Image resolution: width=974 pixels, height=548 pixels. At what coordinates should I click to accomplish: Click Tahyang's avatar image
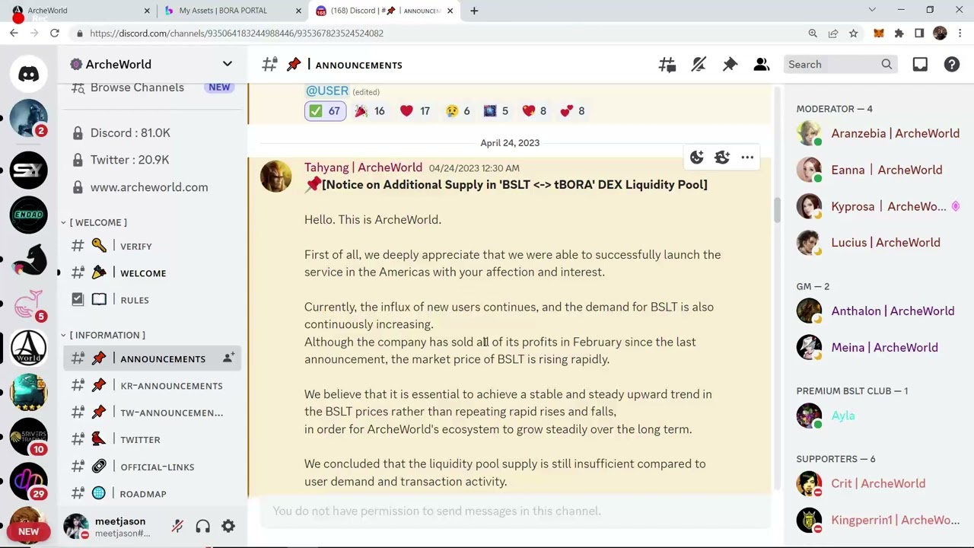pyautogui.click(x=275, y=177)
